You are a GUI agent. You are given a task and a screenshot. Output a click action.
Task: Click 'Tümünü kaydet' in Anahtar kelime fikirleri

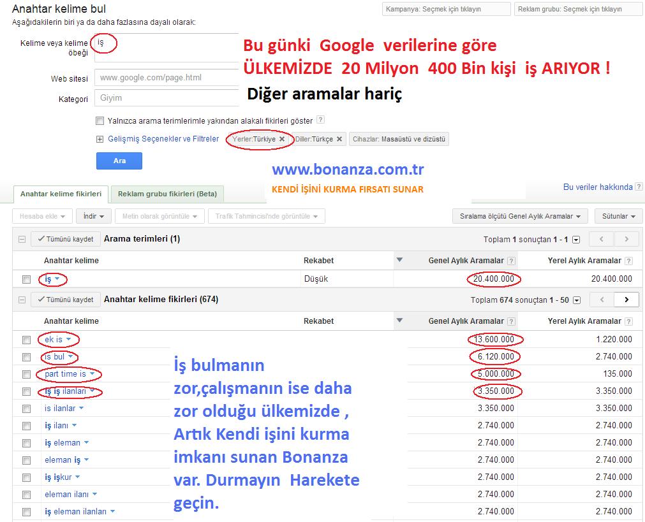66,300
